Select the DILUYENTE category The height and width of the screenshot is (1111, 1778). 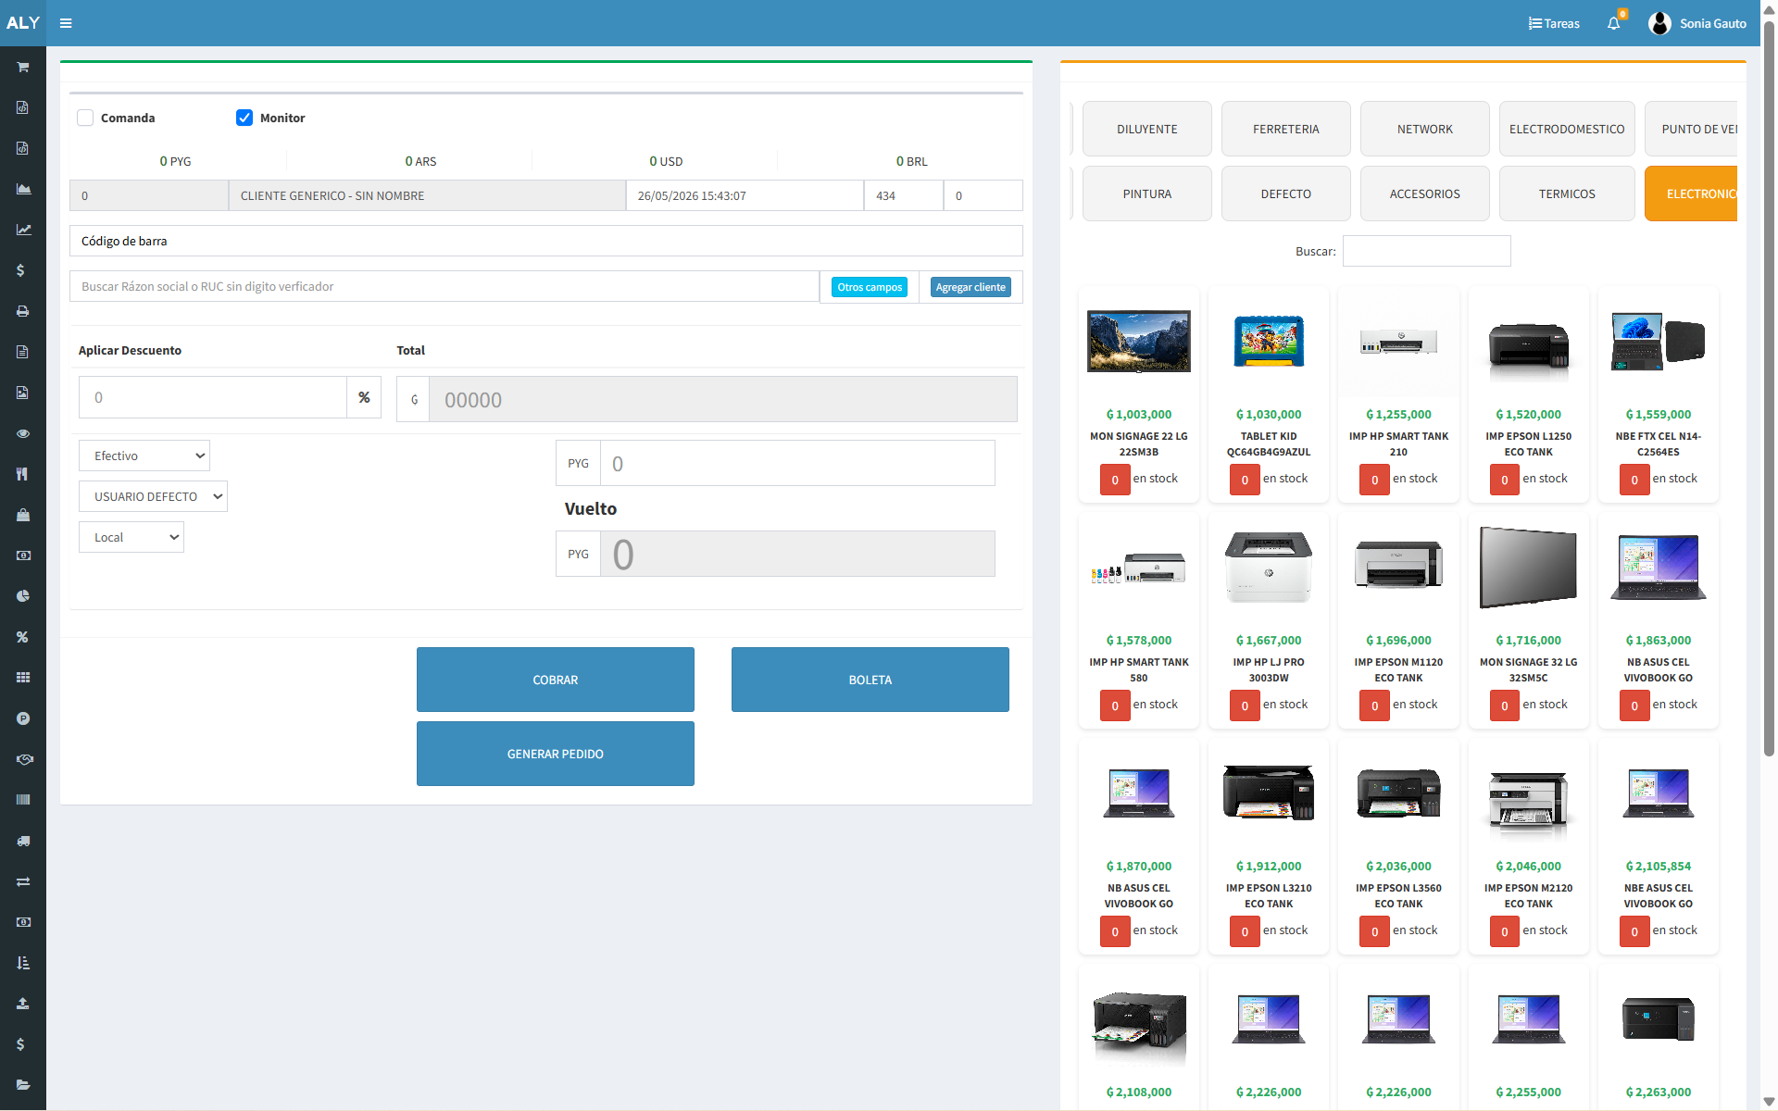tap(1147, 129)
